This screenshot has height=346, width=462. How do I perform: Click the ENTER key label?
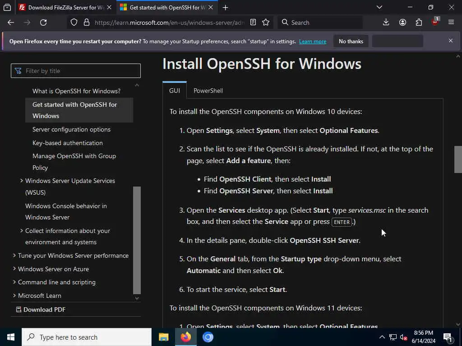342,222
